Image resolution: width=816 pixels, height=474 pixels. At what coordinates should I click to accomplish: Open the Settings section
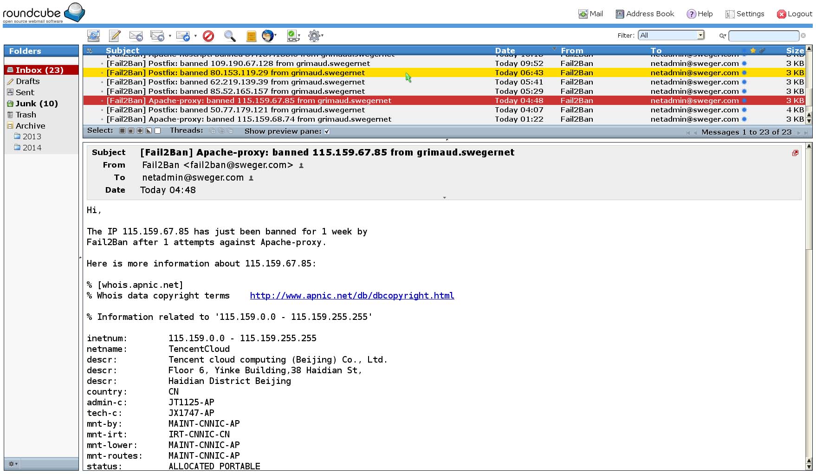745,14
